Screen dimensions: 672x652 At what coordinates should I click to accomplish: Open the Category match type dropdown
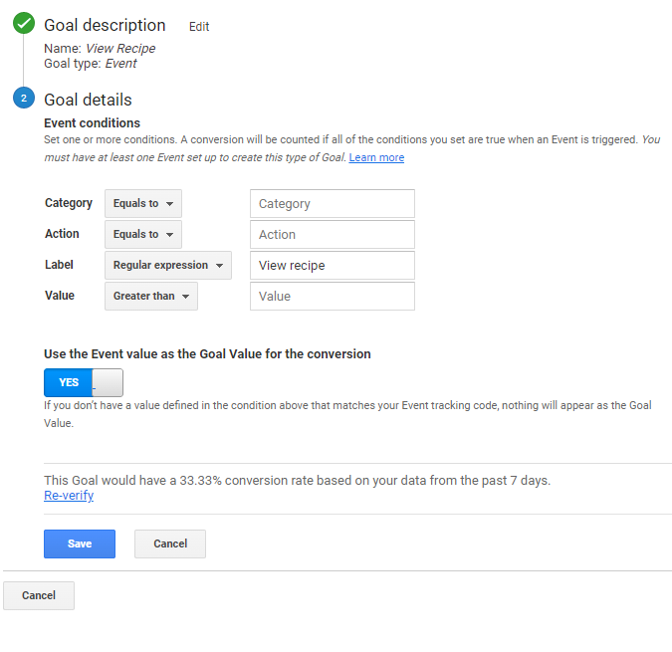coord(142,203)
